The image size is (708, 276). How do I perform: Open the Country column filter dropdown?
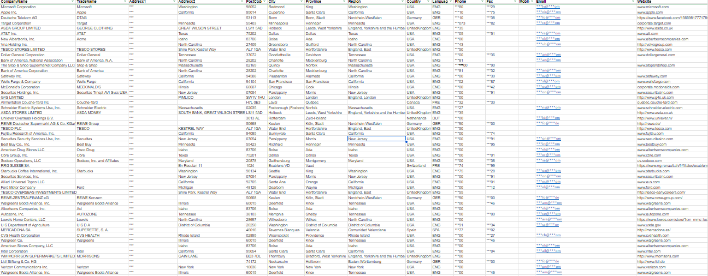click(x=428, y=2)
